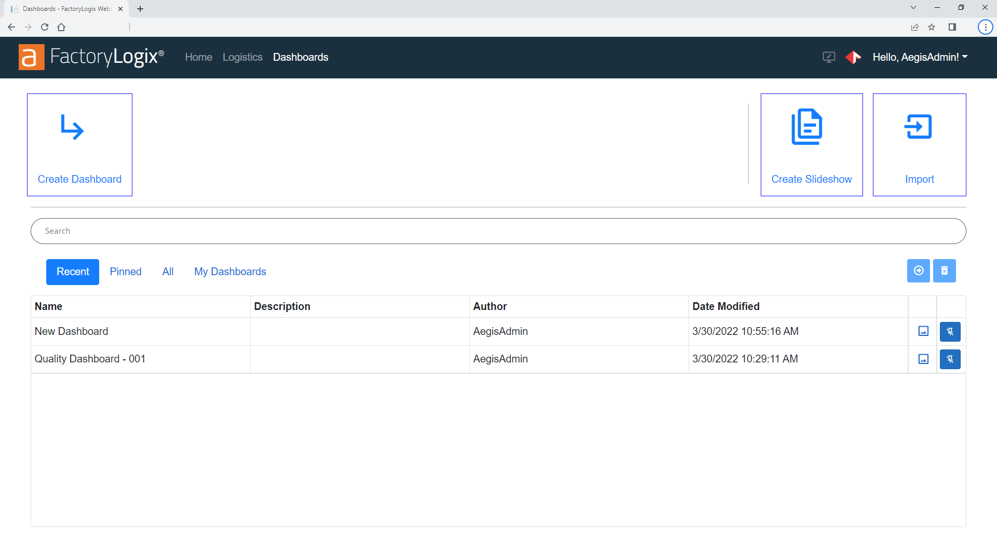Click the Import arrow icon
The width and height of the screenshot is (997, 540).
click(919, 127)
